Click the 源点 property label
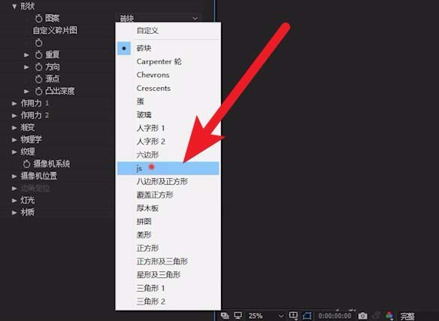 (x=53, y=79)
